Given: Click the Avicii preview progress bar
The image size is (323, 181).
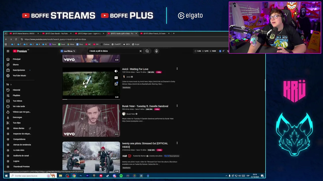Looking at the screenshot, I should tap(91, 99).
